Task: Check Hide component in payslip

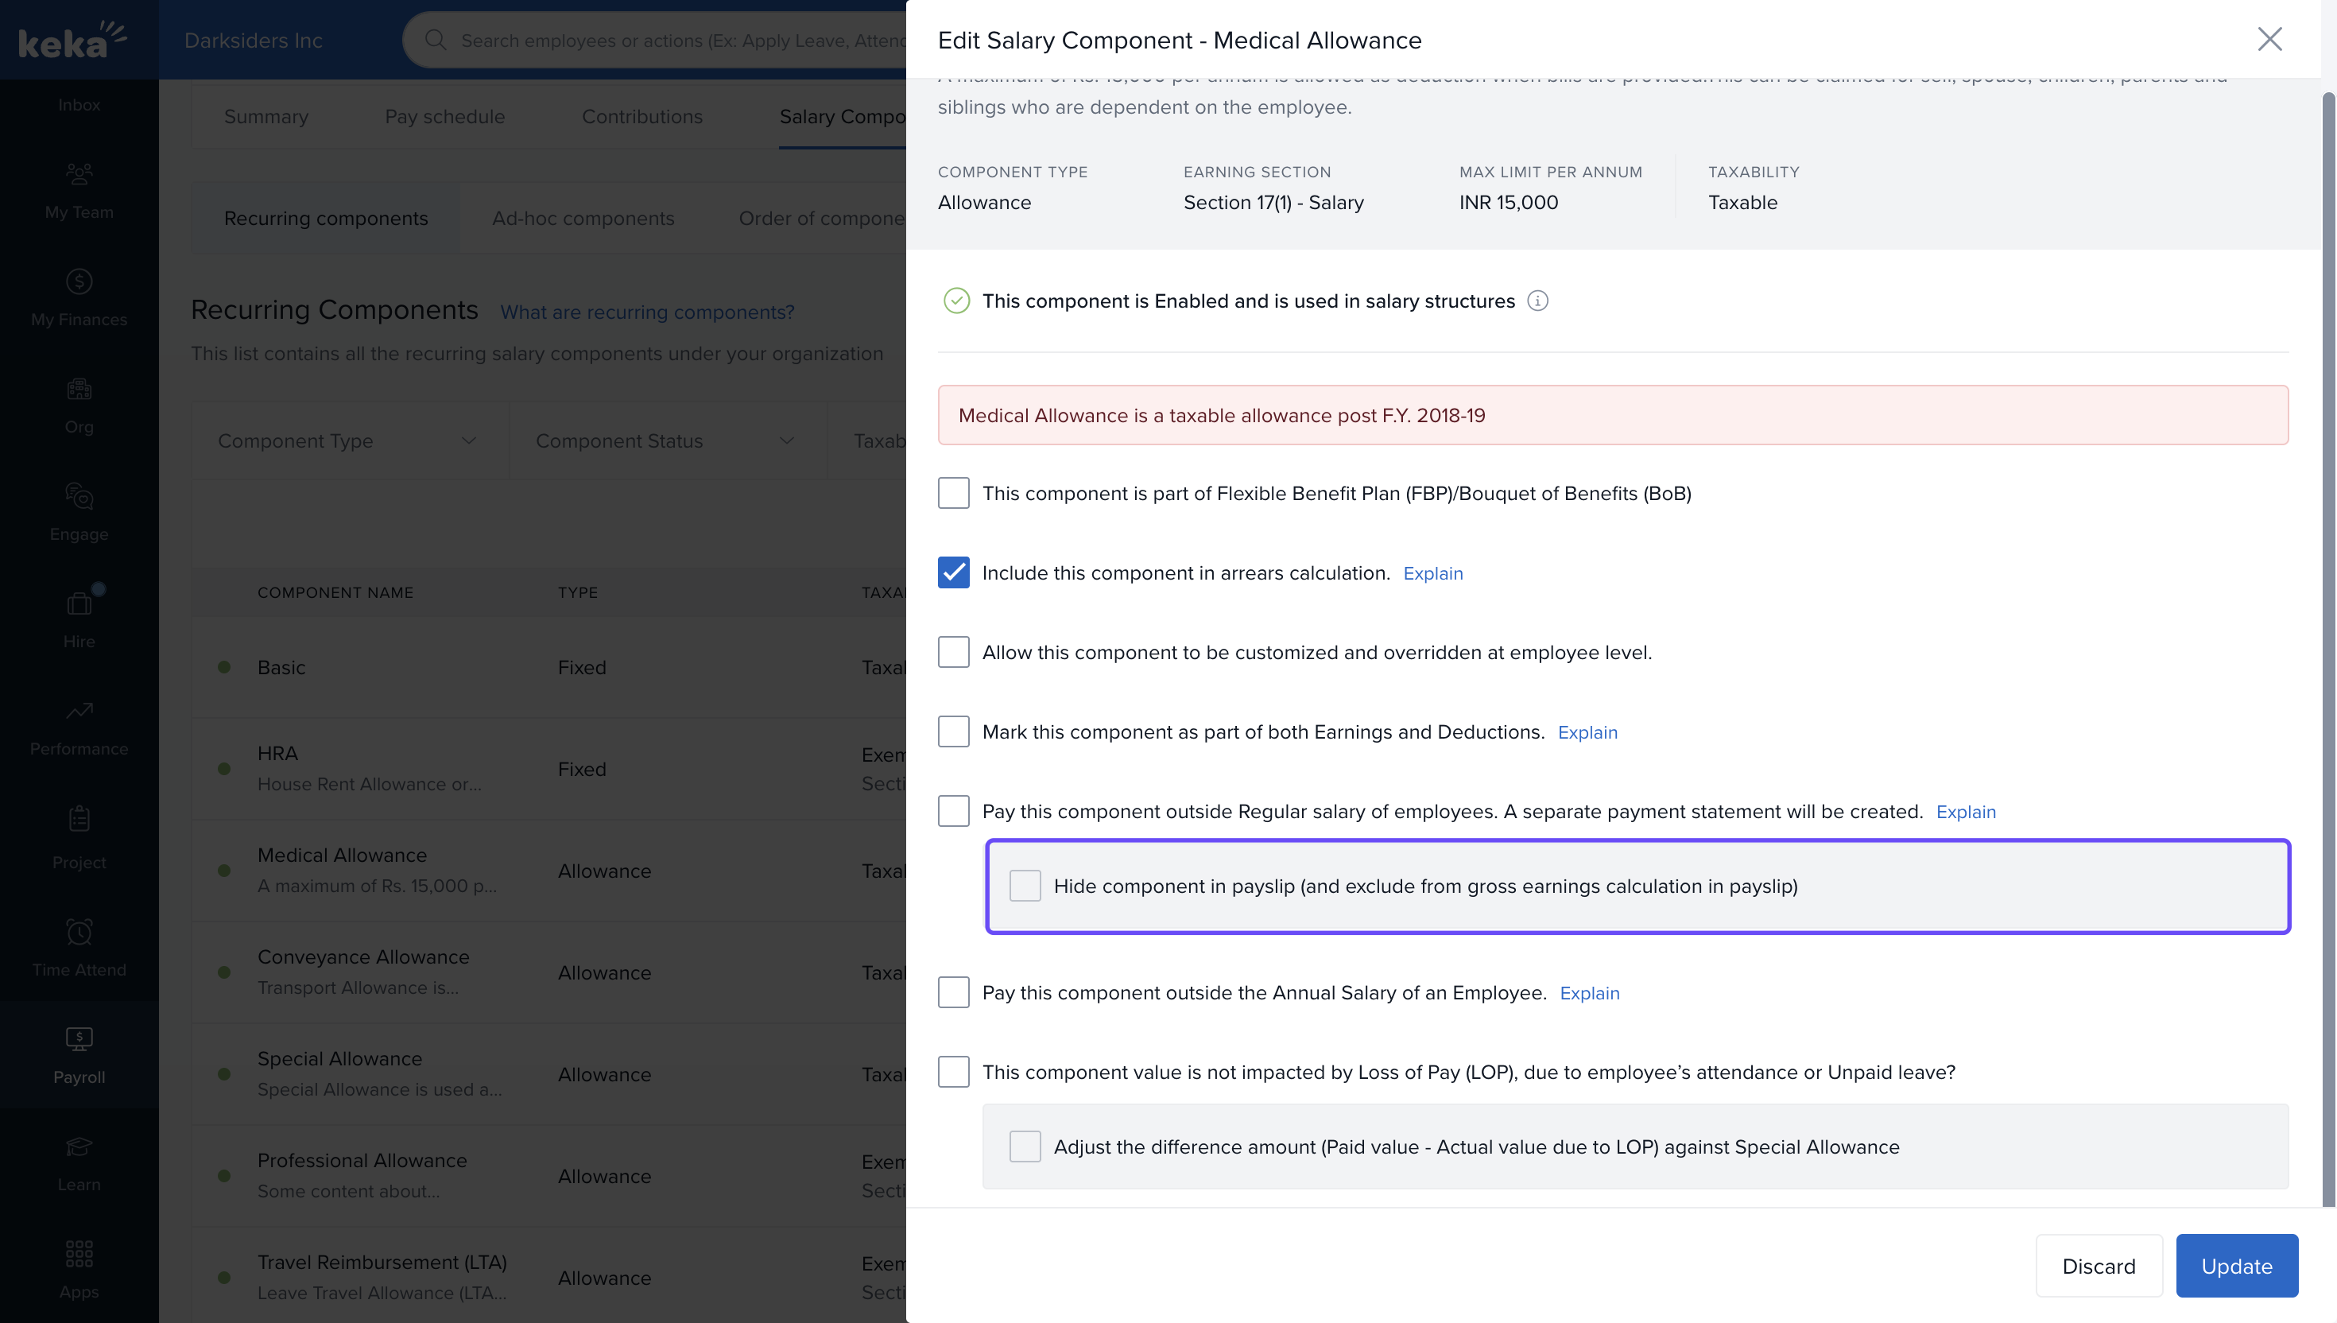Action: [x=1025, y=886]
